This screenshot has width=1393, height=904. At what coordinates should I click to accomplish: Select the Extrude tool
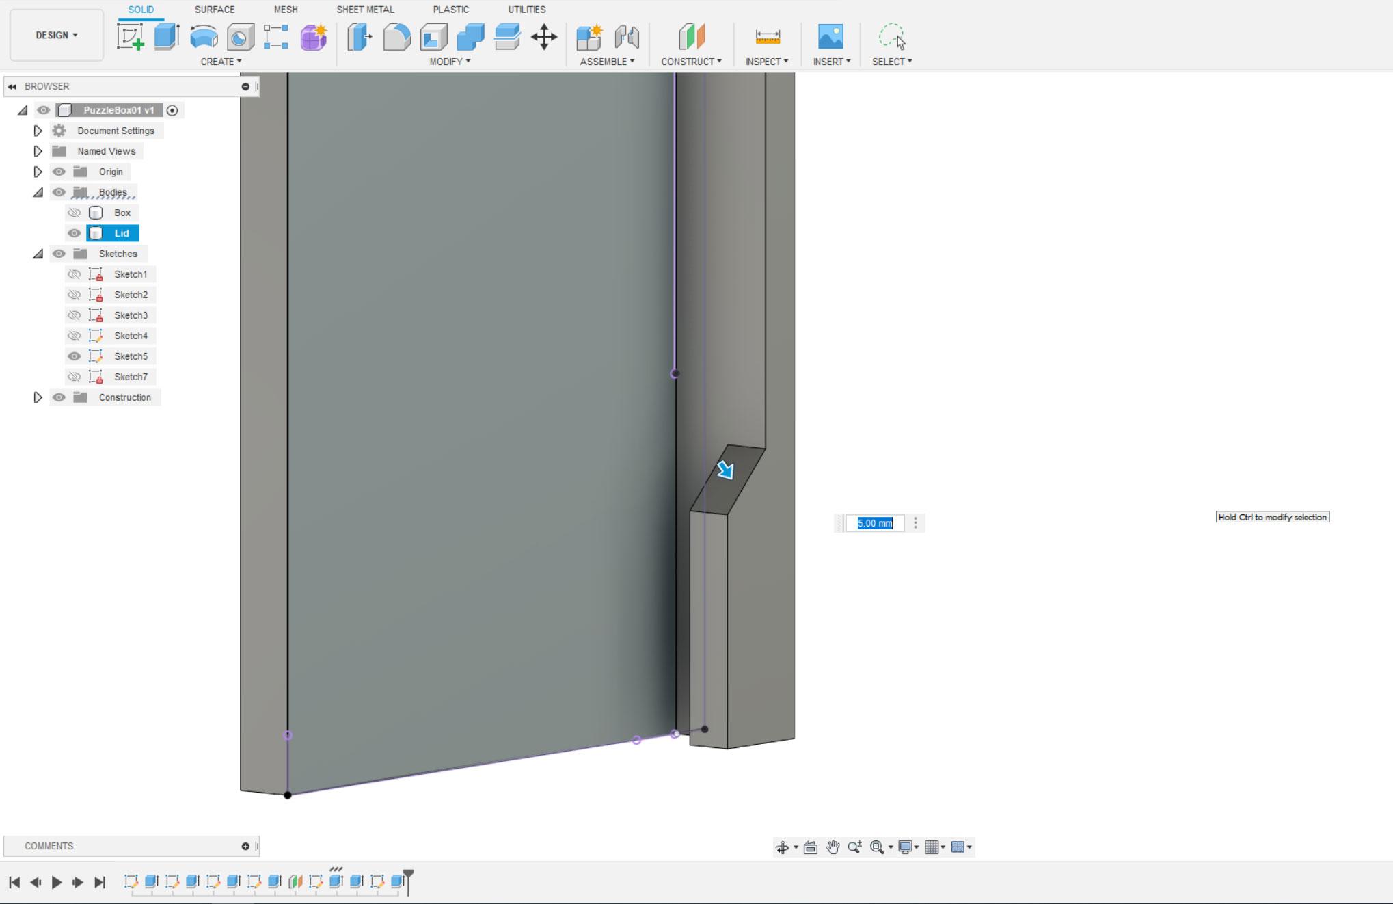pos(167,36)
